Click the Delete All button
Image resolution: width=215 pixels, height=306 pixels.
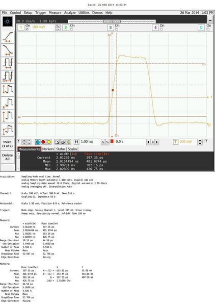point(8,157)
